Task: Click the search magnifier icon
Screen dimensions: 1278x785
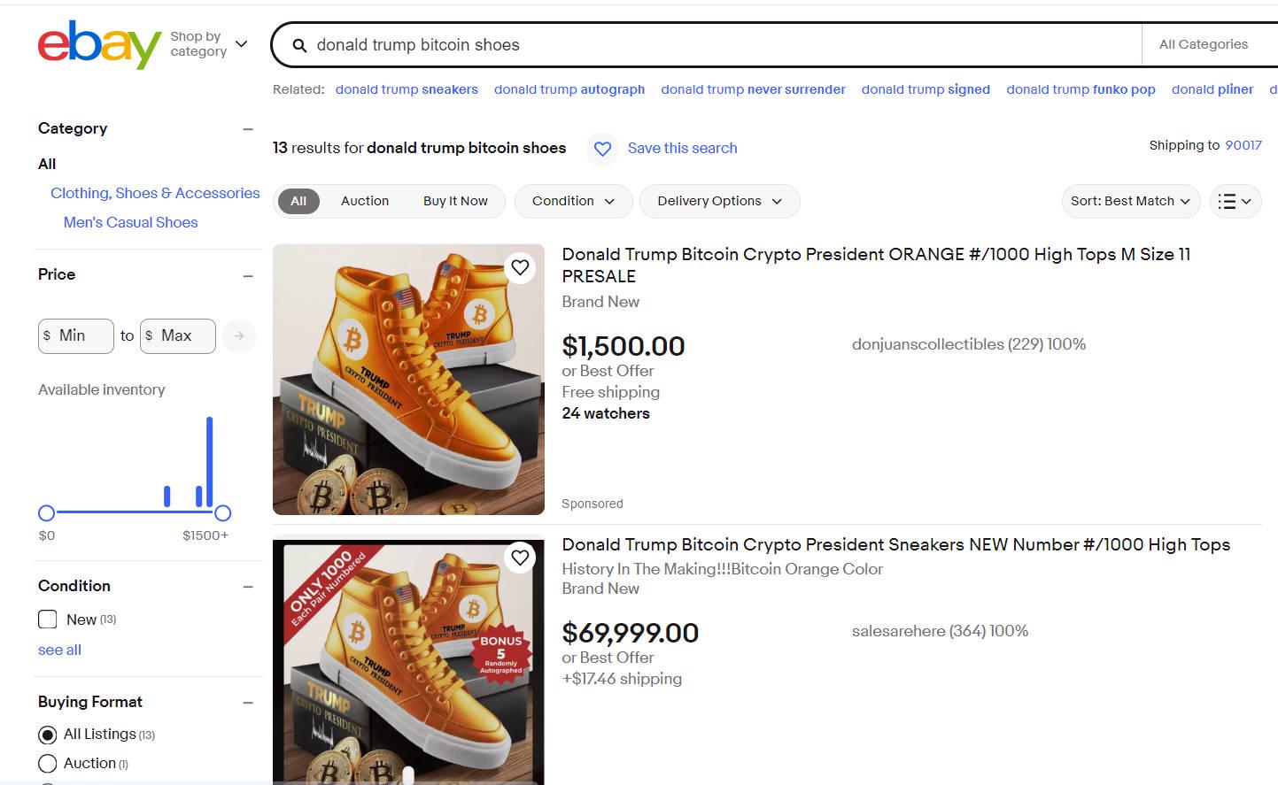Action: click(299, 45)
